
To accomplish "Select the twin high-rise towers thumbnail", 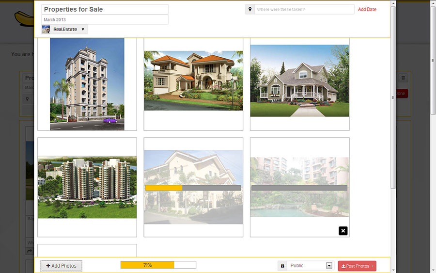I will [x=87, y=187].
